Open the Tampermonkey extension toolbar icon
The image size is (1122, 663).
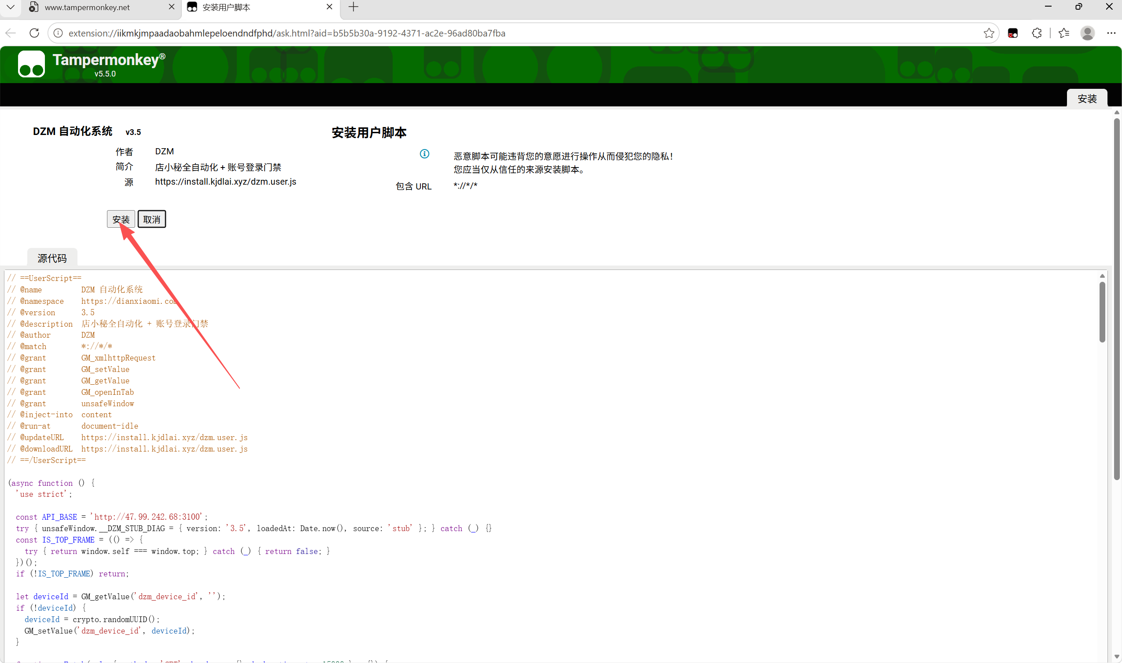pos(1013,33)
